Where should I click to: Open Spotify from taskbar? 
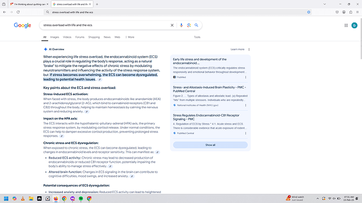81,198
